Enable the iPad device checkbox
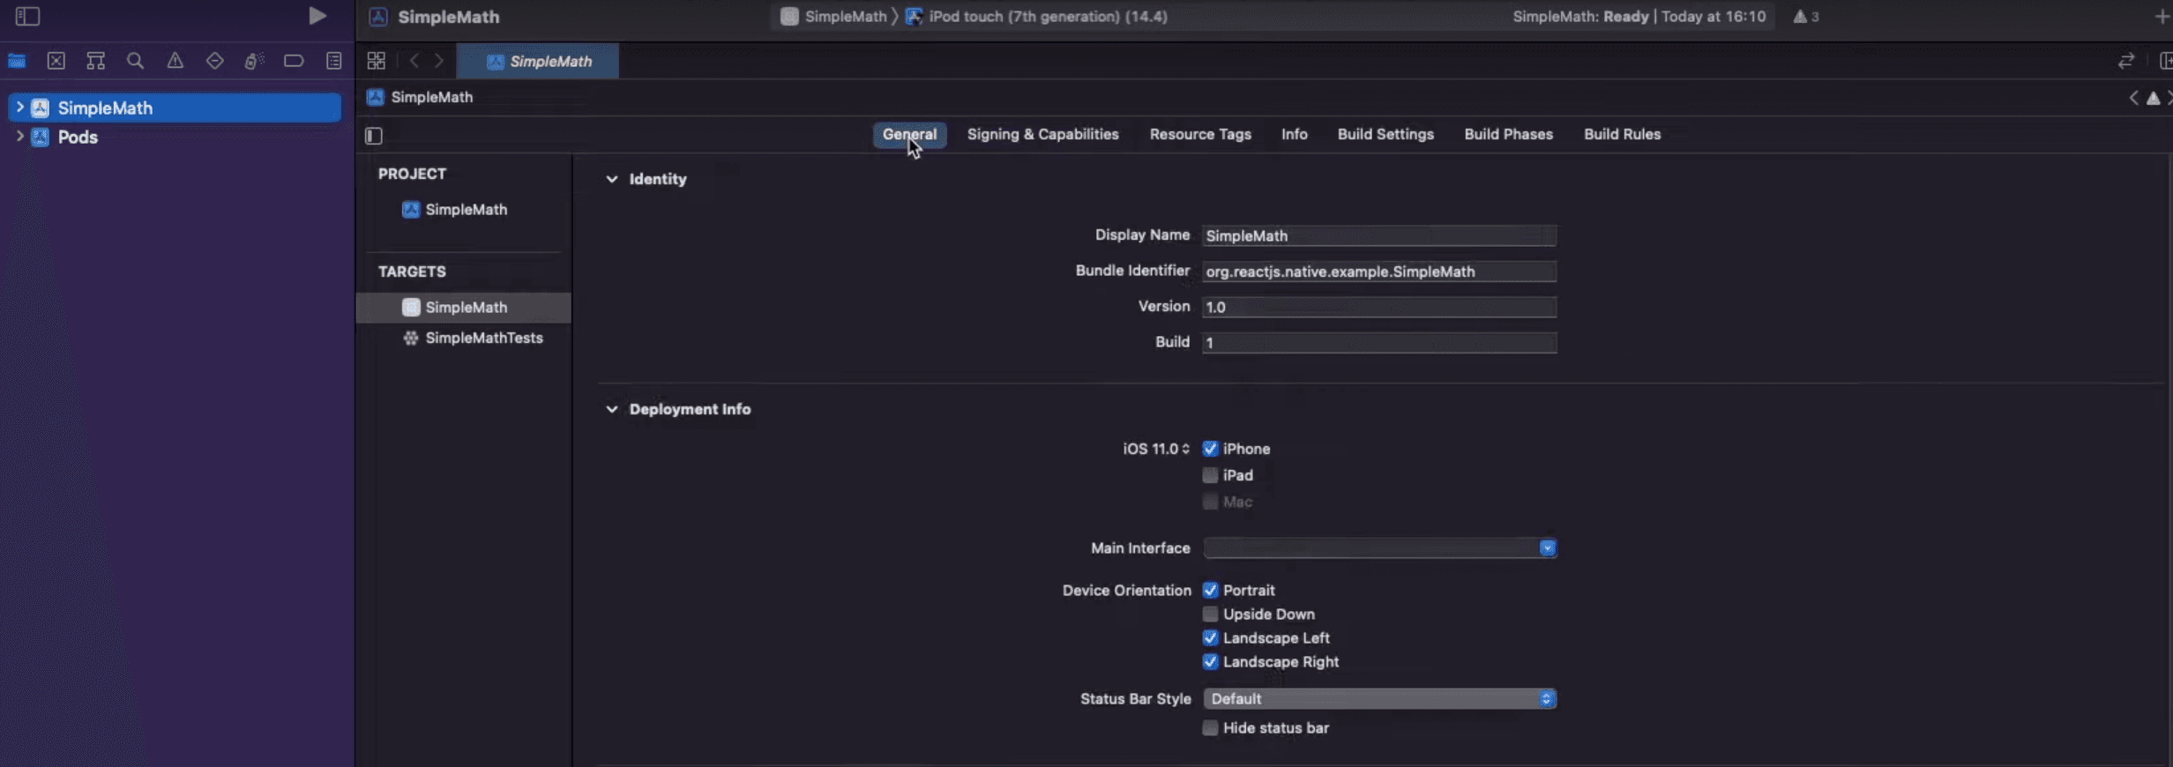Viewport: 2173px width, 767px height. 1210,475
